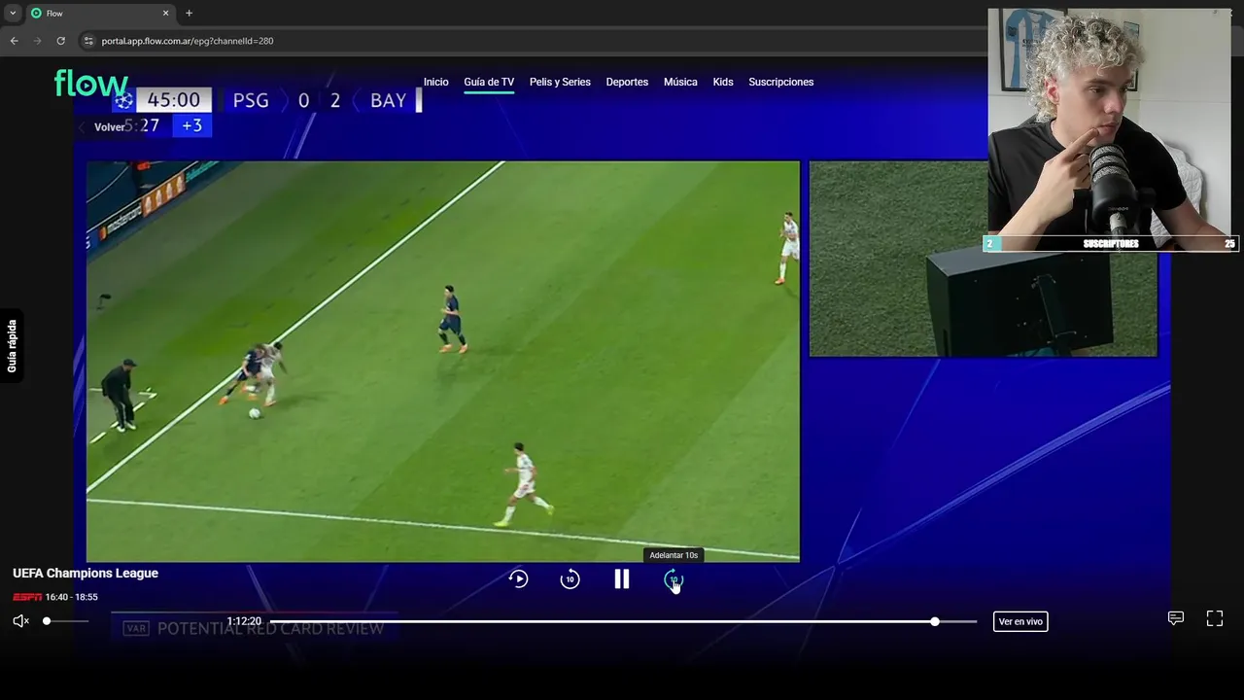The image size is (1244, 700).
Task: Reload the browser page
Action: pos(60,41)
